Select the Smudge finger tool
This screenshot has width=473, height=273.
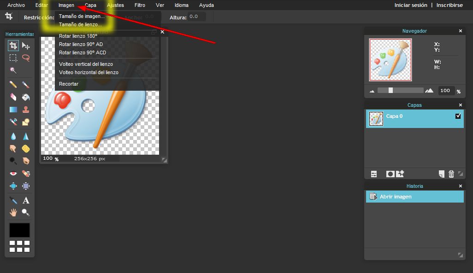click(13, 149)
